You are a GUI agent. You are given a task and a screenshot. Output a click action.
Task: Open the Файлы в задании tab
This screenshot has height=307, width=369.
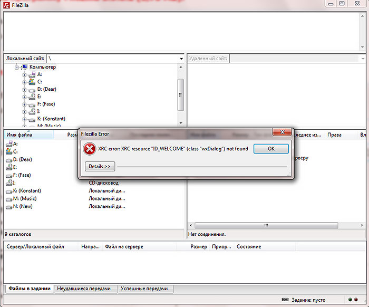tap(29, 289)
